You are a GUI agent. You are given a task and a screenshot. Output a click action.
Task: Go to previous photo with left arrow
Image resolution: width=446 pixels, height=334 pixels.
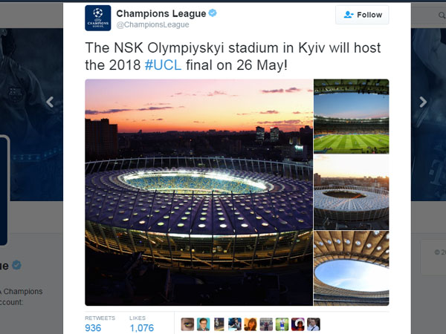pos(50,102)
